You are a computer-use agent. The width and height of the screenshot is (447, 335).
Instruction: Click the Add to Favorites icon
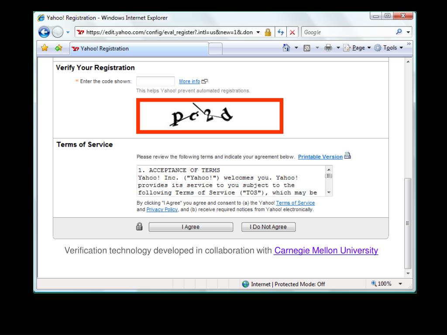tap(59, 48)
